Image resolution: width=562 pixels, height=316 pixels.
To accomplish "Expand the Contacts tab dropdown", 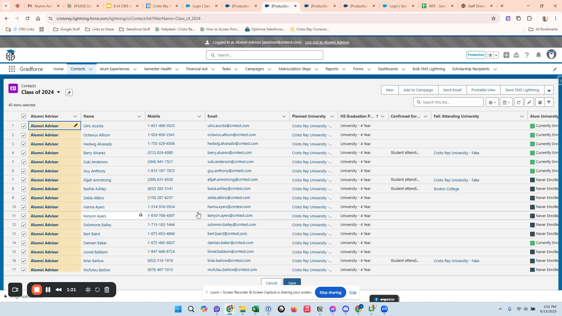I will coord(91,69).
